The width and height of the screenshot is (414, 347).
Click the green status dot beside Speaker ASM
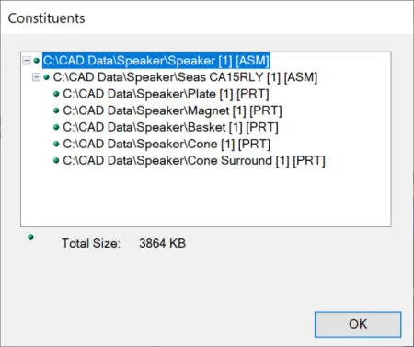37,61
